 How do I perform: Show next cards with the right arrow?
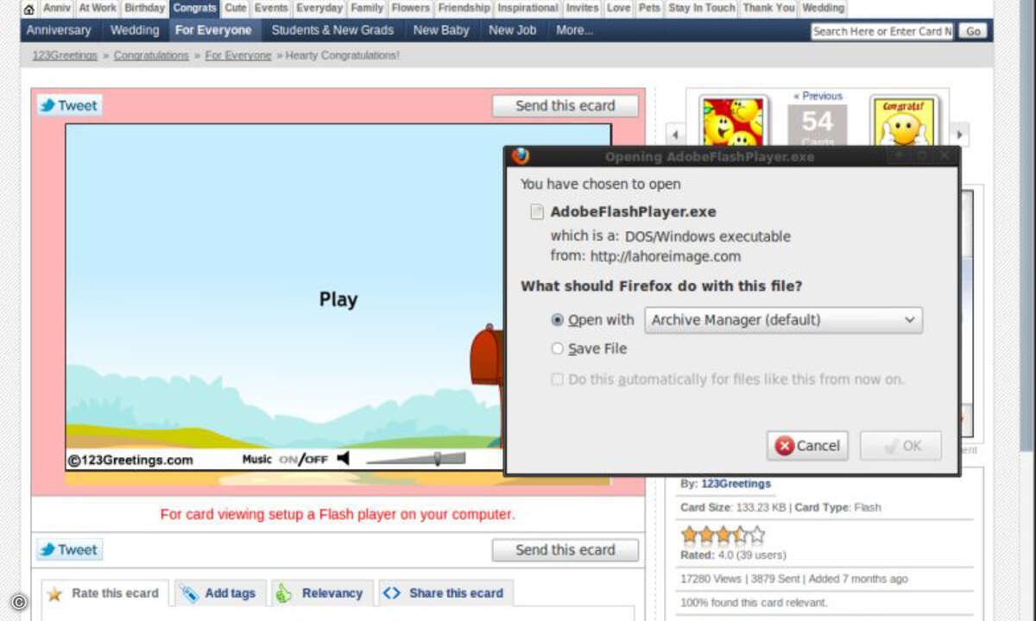coord(959,134)
